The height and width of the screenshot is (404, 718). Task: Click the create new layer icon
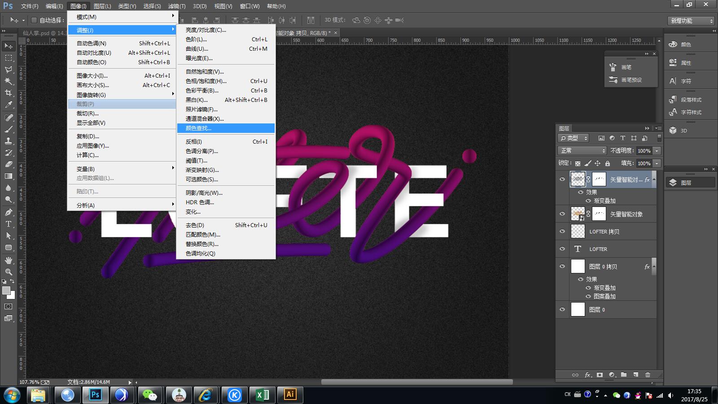(x=635, y=375)
